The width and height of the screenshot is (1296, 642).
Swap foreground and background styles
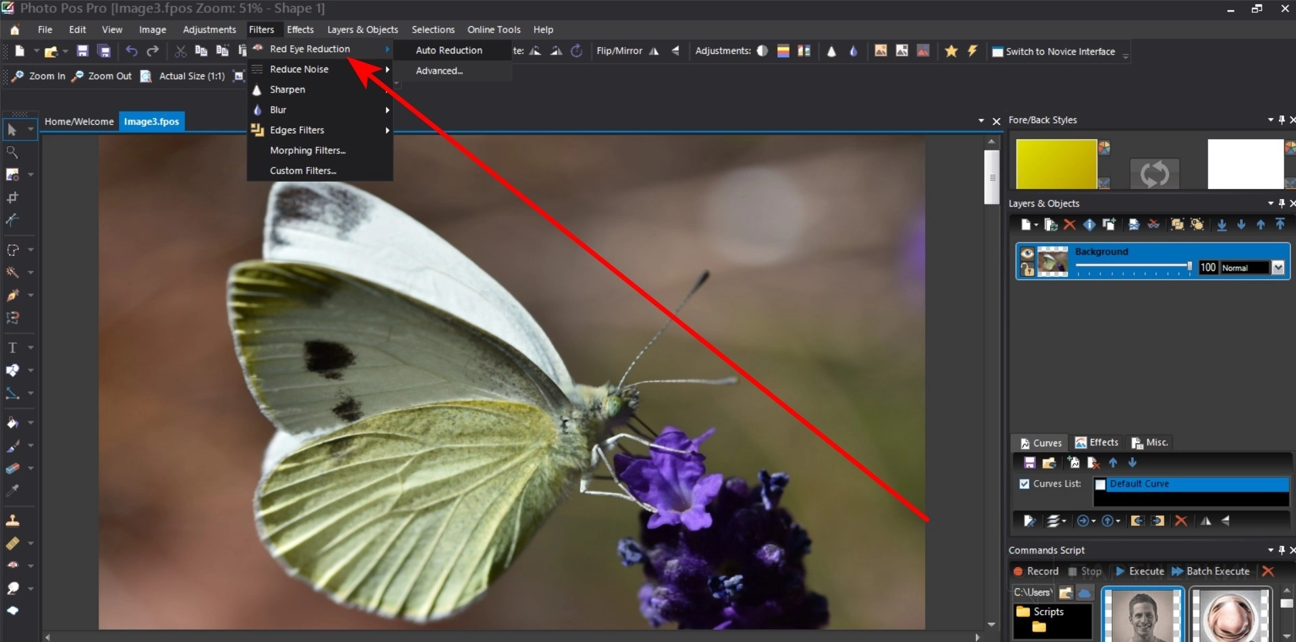point(1154,173)
